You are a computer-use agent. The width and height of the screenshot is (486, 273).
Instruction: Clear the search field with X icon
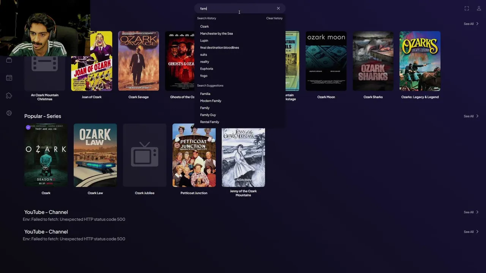pos(278,8)
